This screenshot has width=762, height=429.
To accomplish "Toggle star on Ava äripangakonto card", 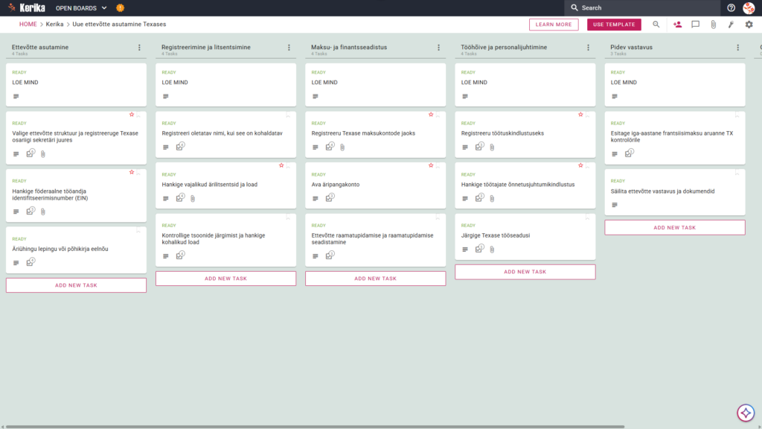I will coord(431,165).
